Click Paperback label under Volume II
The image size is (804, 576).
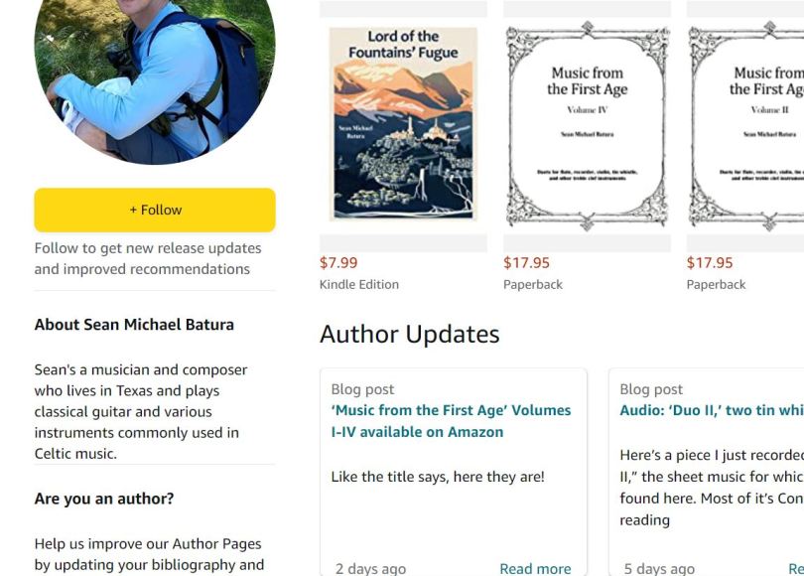click(x=716, y=284)
